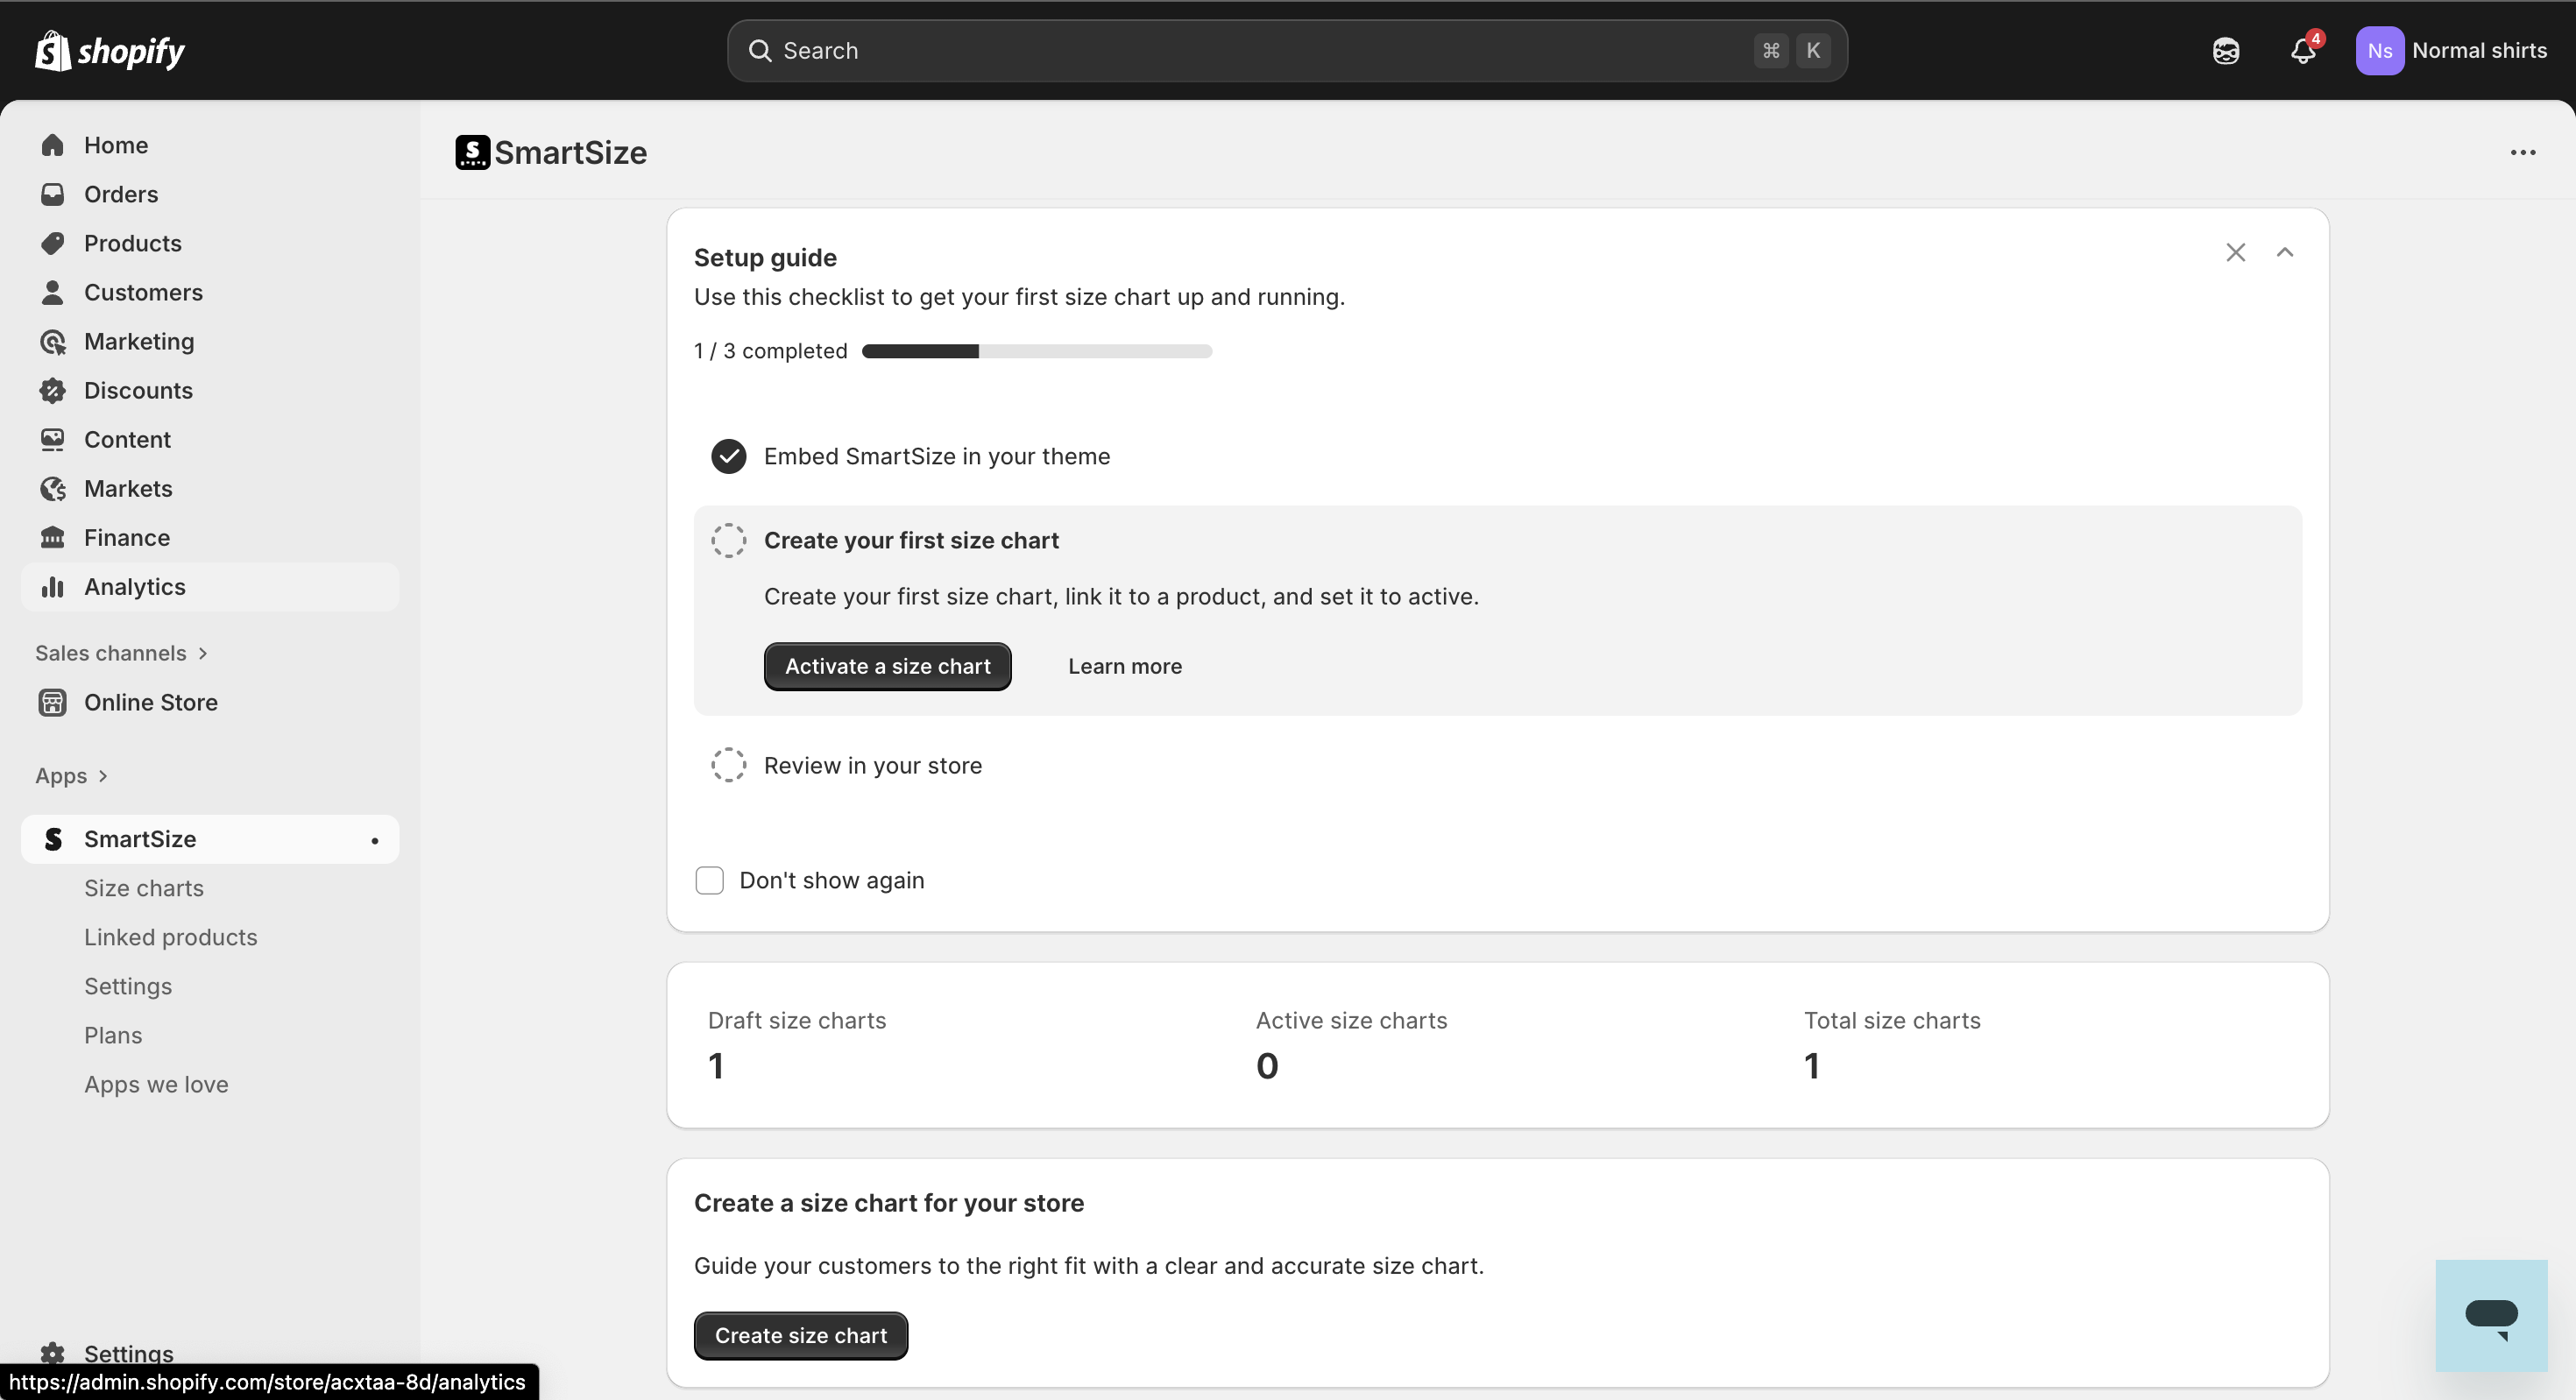The width and height of the screenshot is (2576, 1400).
Task: Open Linked products submenu item
Action: [171, 938]
